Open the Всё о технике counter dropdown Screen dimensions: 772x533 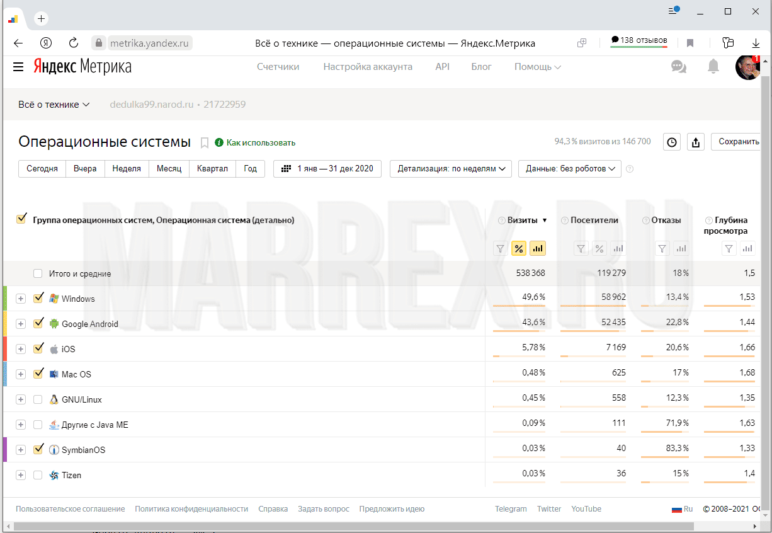point(54,105)
